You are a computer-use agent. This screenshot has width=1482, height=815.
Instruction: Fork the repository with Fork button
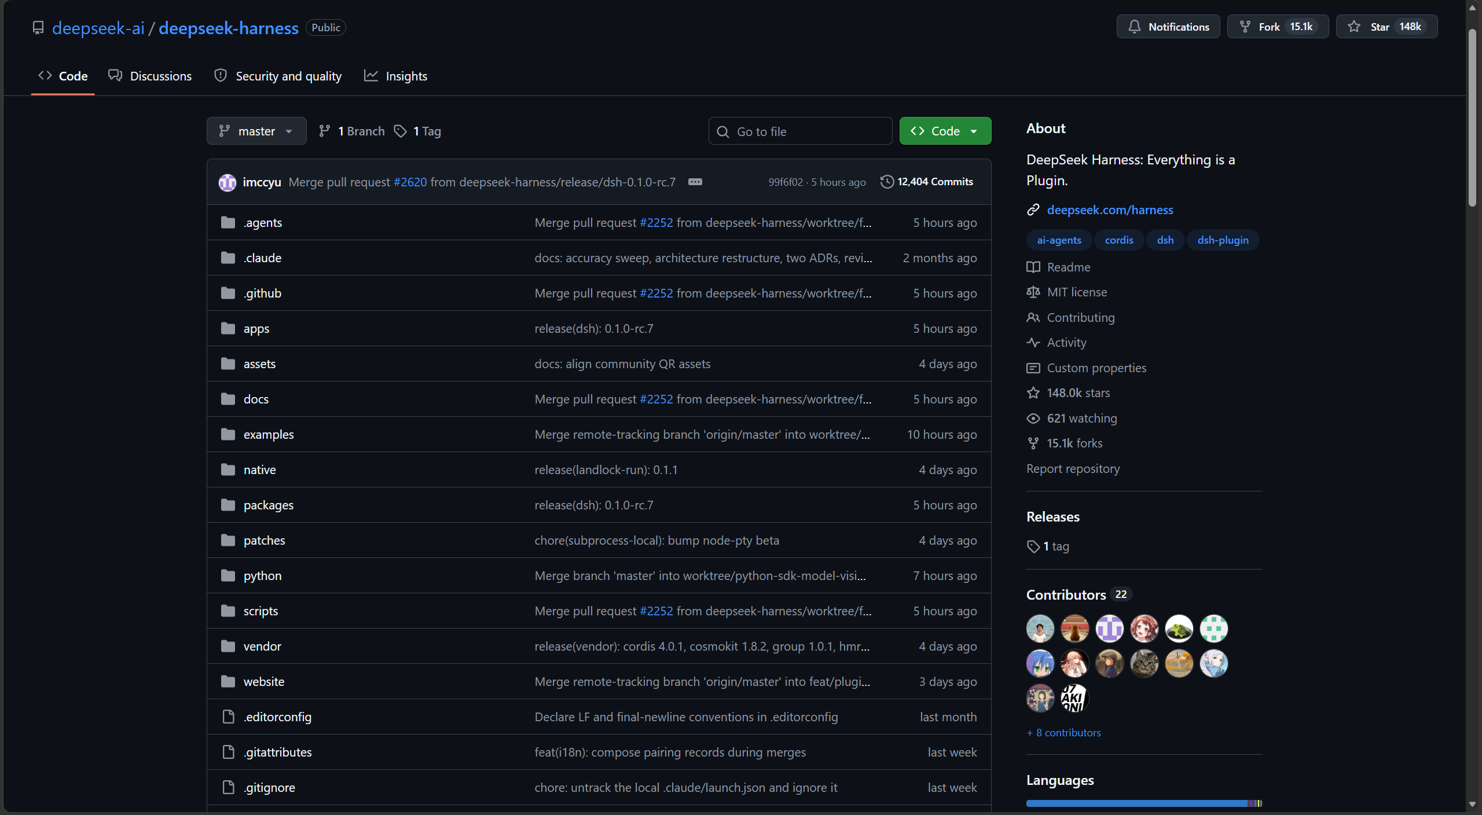1278,27
